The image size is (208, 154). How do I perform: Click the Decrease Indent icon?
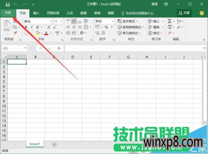click(68, 33)
